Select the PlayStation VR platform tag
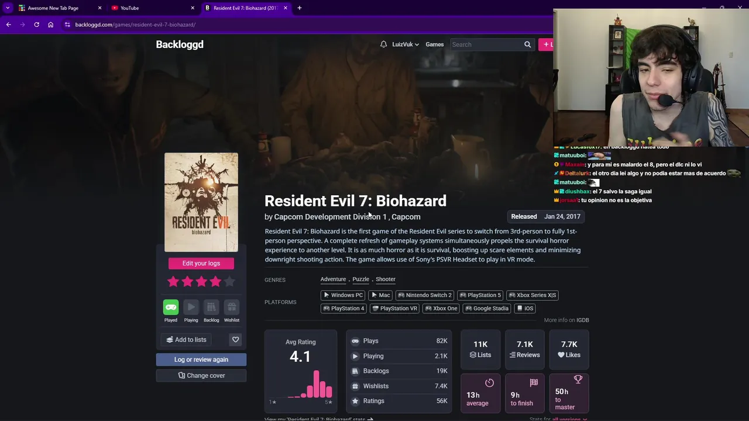Viewport: 749px width, 421px height. tap(395, 309)
